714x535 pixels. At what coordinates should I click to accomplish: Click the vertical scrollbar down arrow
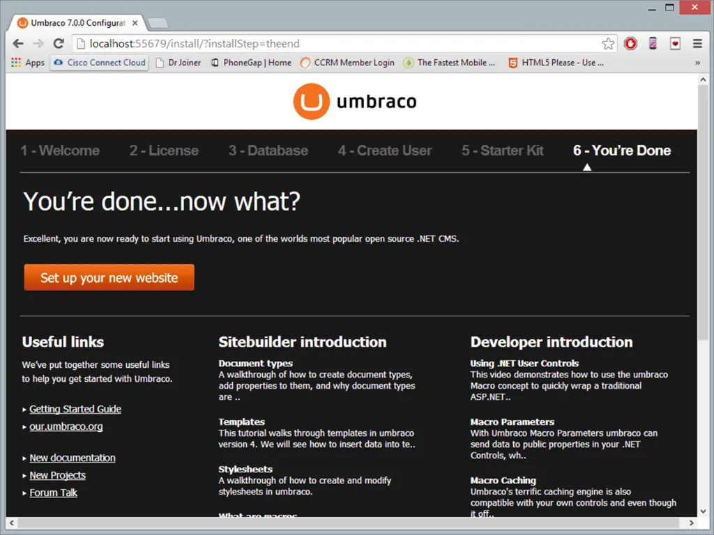[703, 511]
